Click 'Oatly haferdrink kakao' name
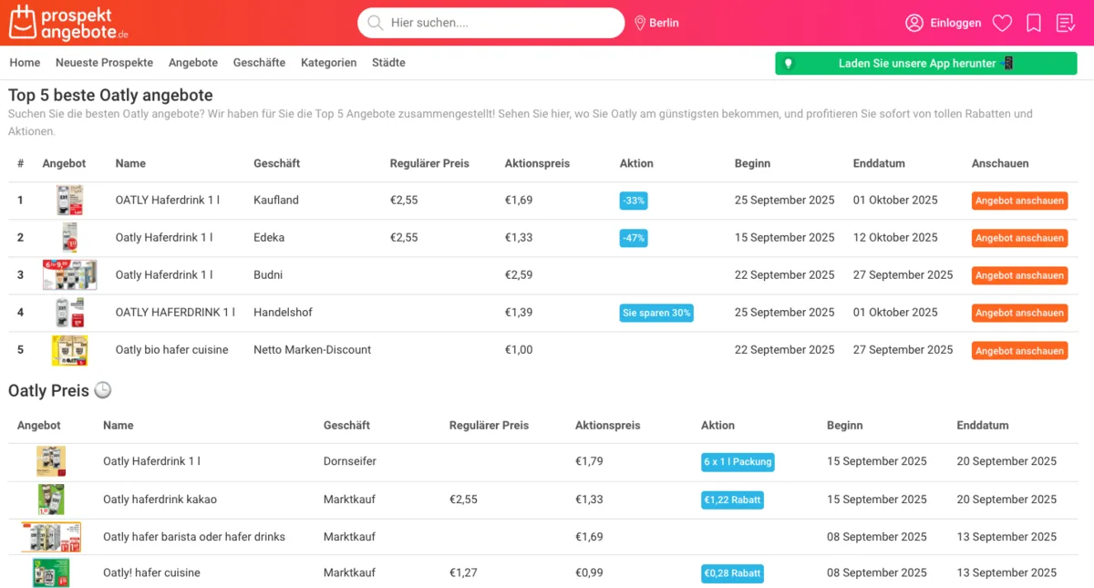The height and width of the screenshot is (588, 1094). [x=160, y=499]
